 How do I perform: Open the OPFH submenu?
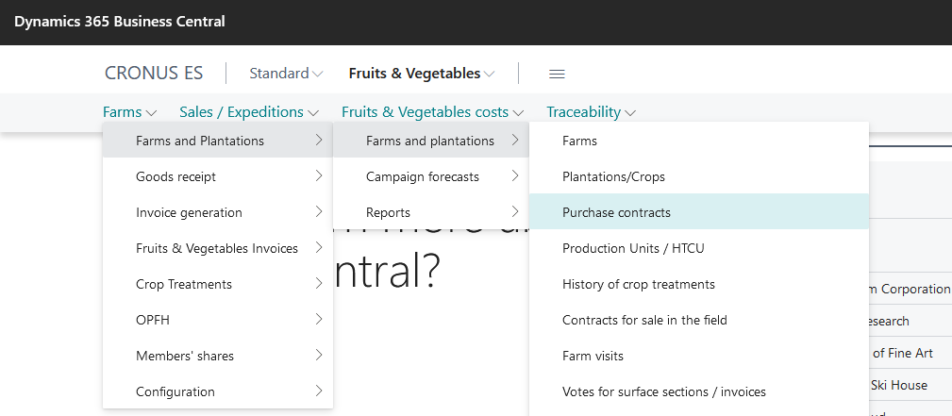click(x=218, y=320)
